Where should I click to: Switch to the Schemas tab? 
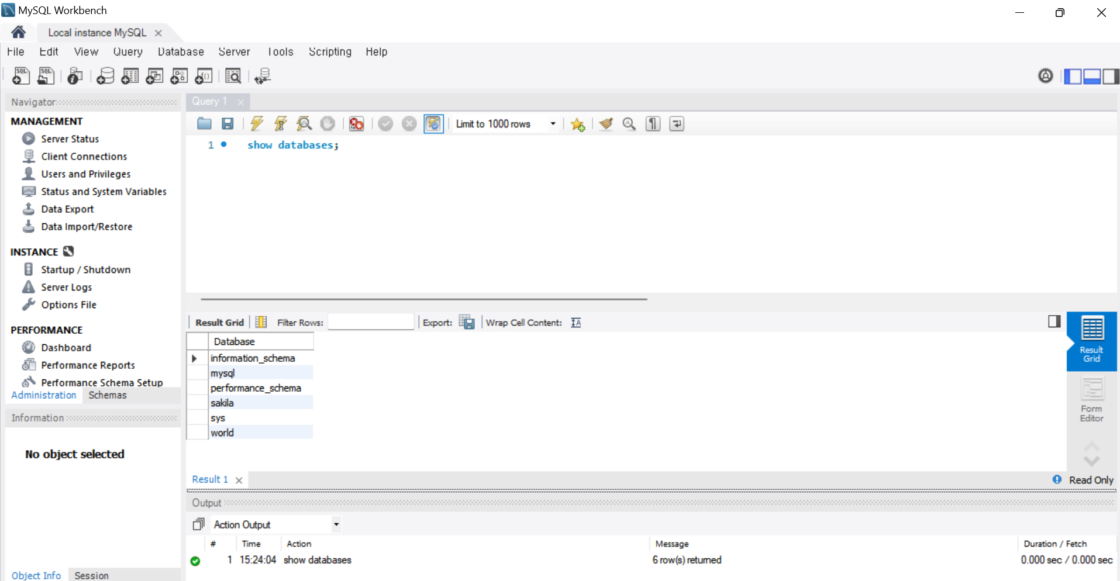click(108, 395)
